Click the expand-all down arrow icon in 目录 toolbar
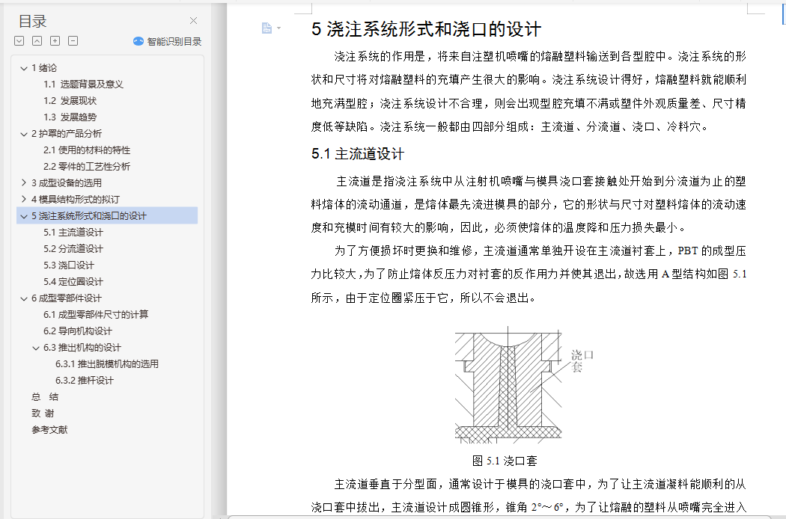Screen dimensions: 786x519 [19, 41]
